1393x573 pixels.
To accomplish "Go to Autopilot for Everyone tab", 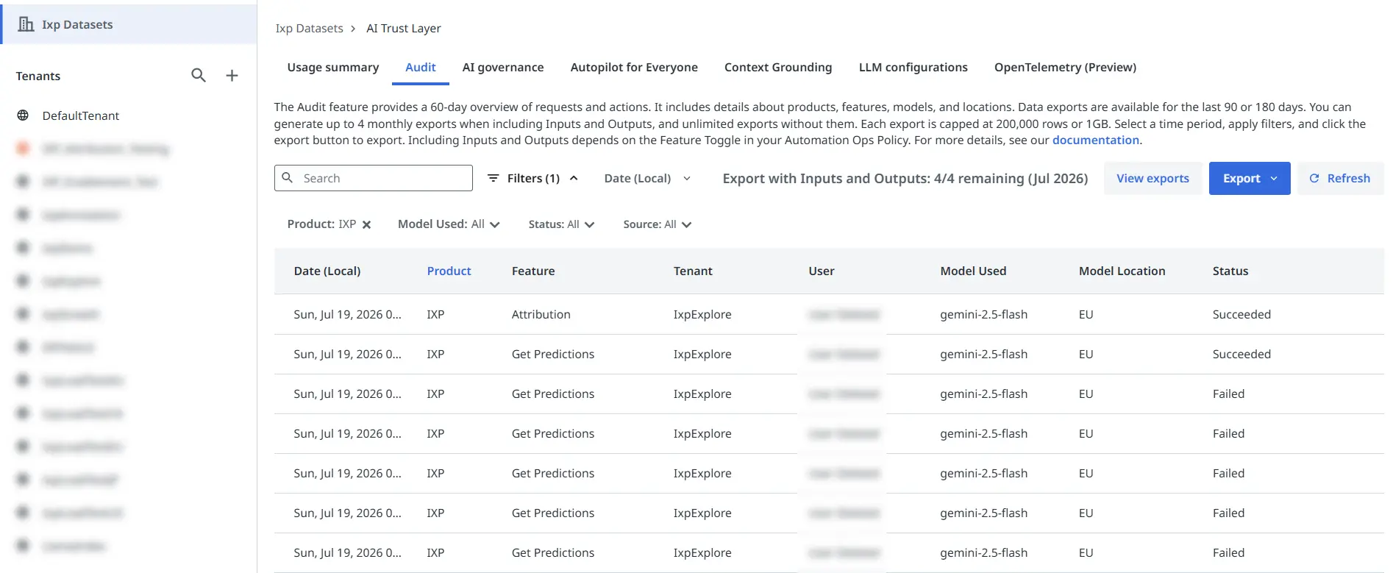I will [x=634, y=67].
